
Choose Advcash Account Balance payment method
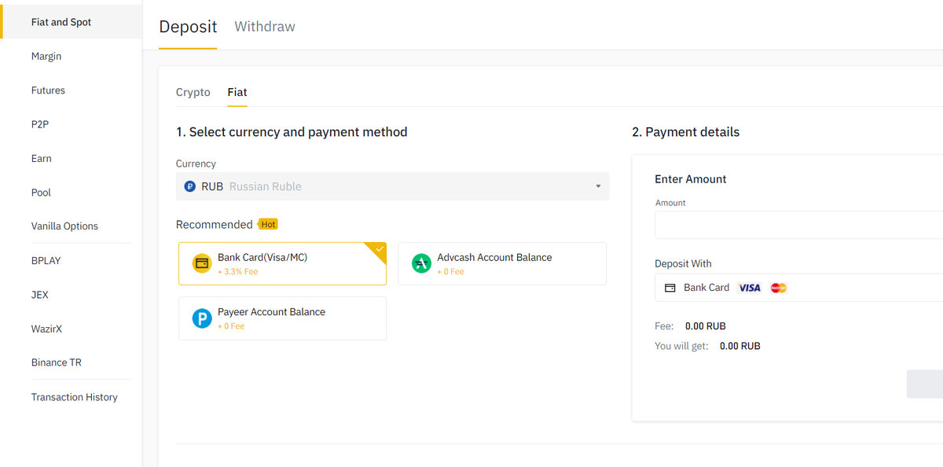[502, 263]
